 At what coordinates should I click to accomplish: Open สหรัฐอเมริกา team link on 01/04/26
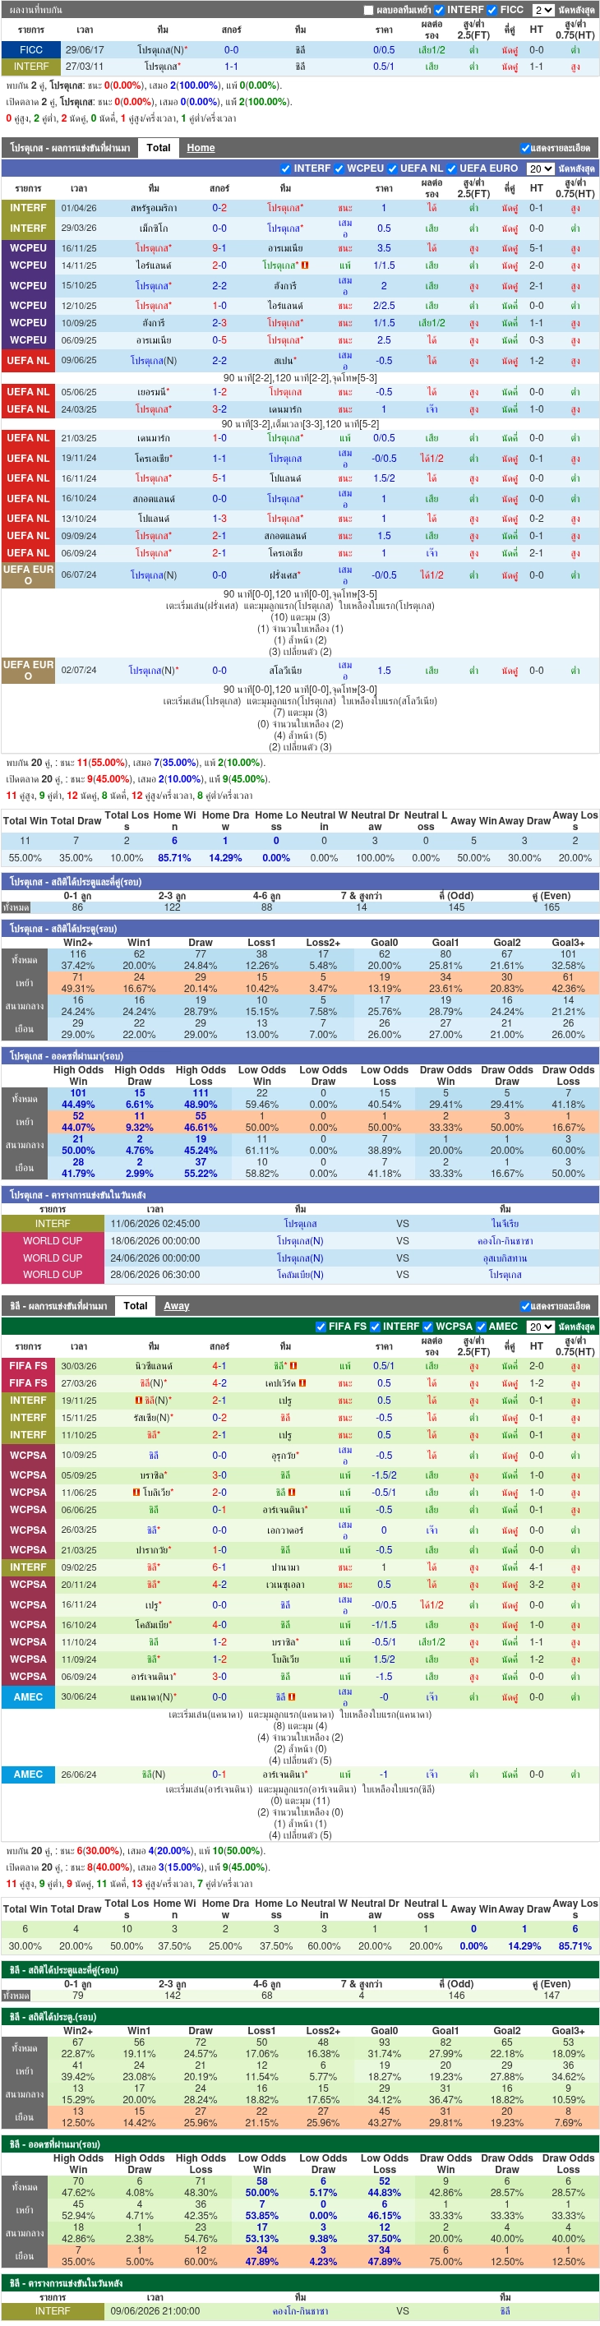pyautogui.click(x=154, y=208)
